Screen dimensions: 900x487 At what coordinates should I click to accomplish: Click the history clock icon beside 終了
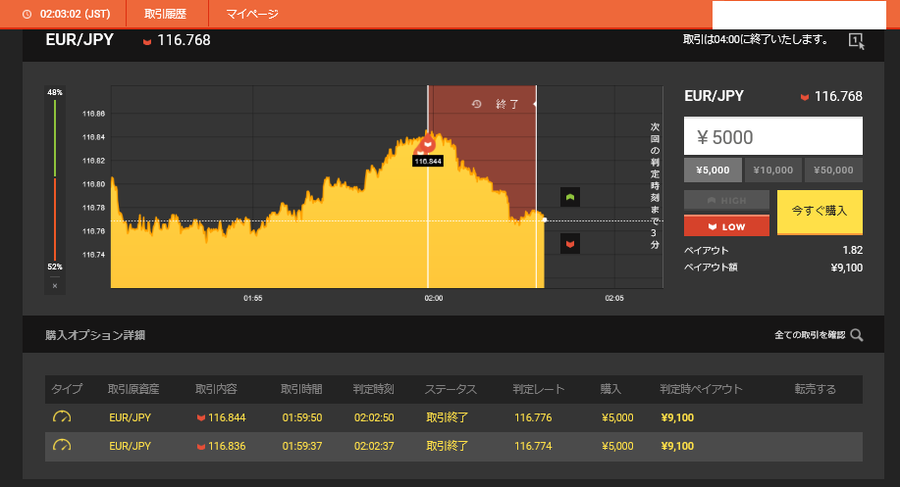pyautogui.click(x=477, y=104)
